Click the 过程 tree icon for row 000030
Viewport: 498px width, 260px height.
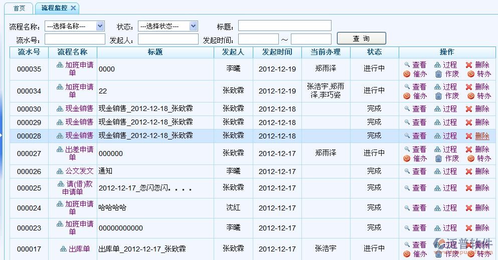coord(437,109)
